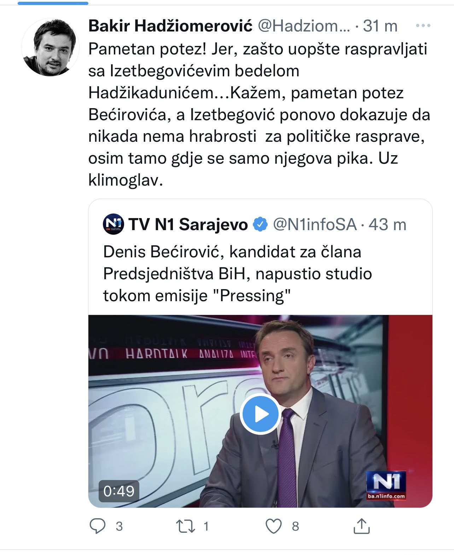Screen dimensions: 454x555
Task: Click the 31 m timestamp
Action: 380,26
